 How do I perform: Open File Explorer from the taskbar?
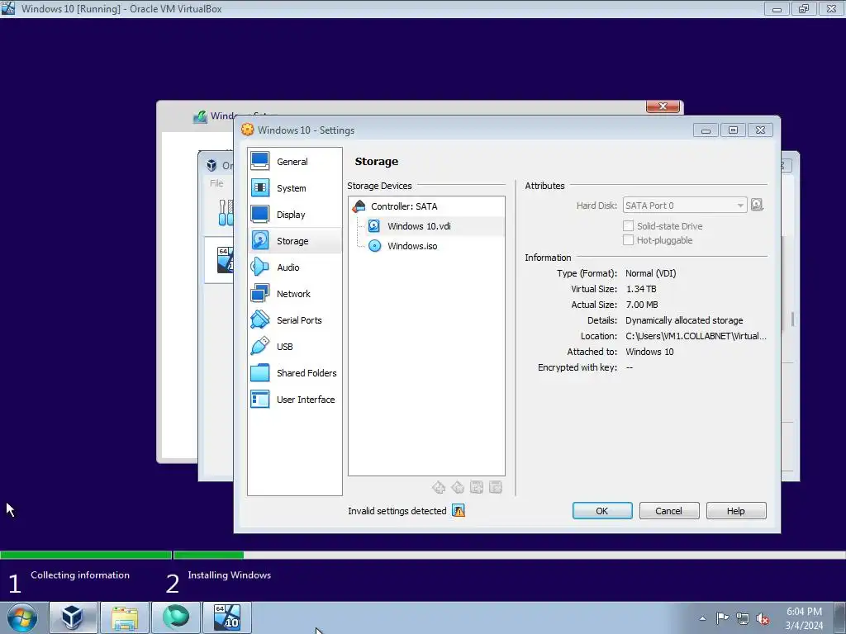[x=125, y=617]
